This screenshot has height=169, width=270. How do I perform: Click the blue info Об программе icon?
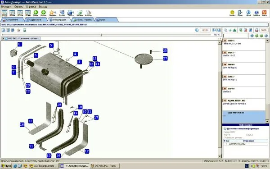[248, 13]
